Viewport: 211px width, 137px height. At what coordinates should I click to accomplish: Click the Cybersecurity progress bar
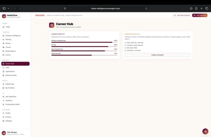click(x=84, y=55)
